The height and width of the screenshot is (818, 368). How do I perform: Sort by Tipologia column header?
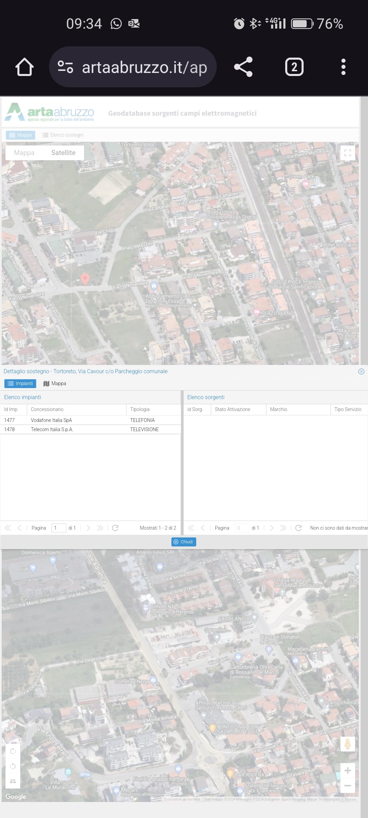click(x=153, y=409)
